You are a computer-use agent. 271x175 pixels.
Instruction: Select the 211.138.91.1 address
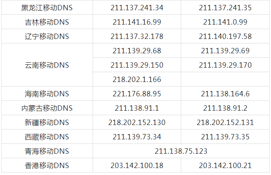[137, 108]
